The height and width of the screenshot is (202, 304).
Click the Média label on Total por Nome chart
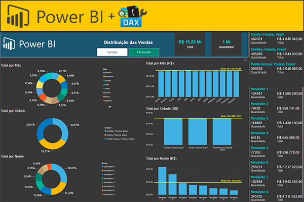tap(231, 181)
